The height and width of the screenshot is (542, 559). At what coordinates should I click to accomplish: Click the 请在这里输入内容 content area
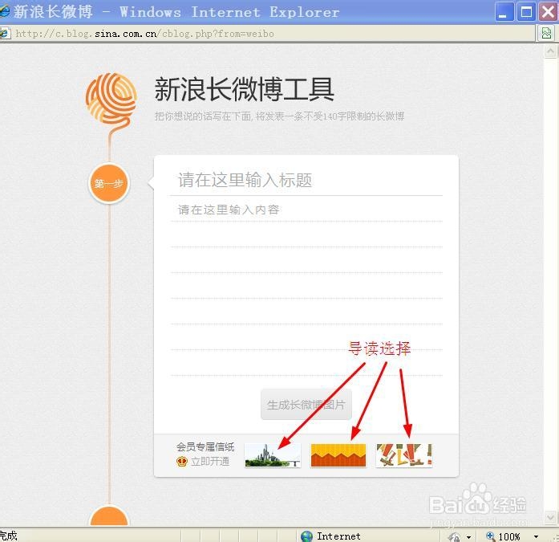306,291
